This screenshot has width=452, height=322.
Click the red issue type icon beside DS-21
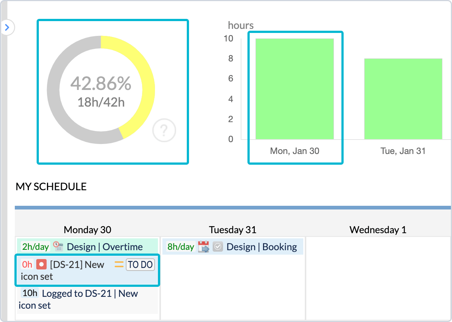pyautogui.click(x=41, y=265)
